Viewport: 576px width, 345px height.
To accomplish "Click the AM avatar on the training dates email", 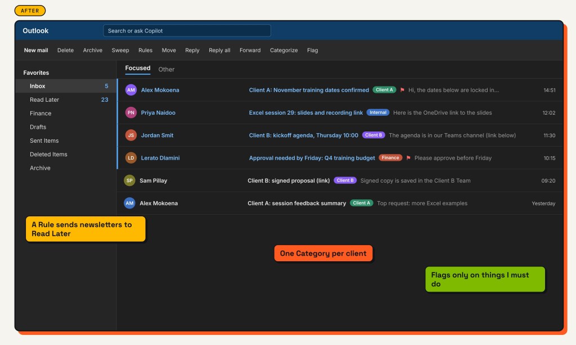I will pos(130,90).
